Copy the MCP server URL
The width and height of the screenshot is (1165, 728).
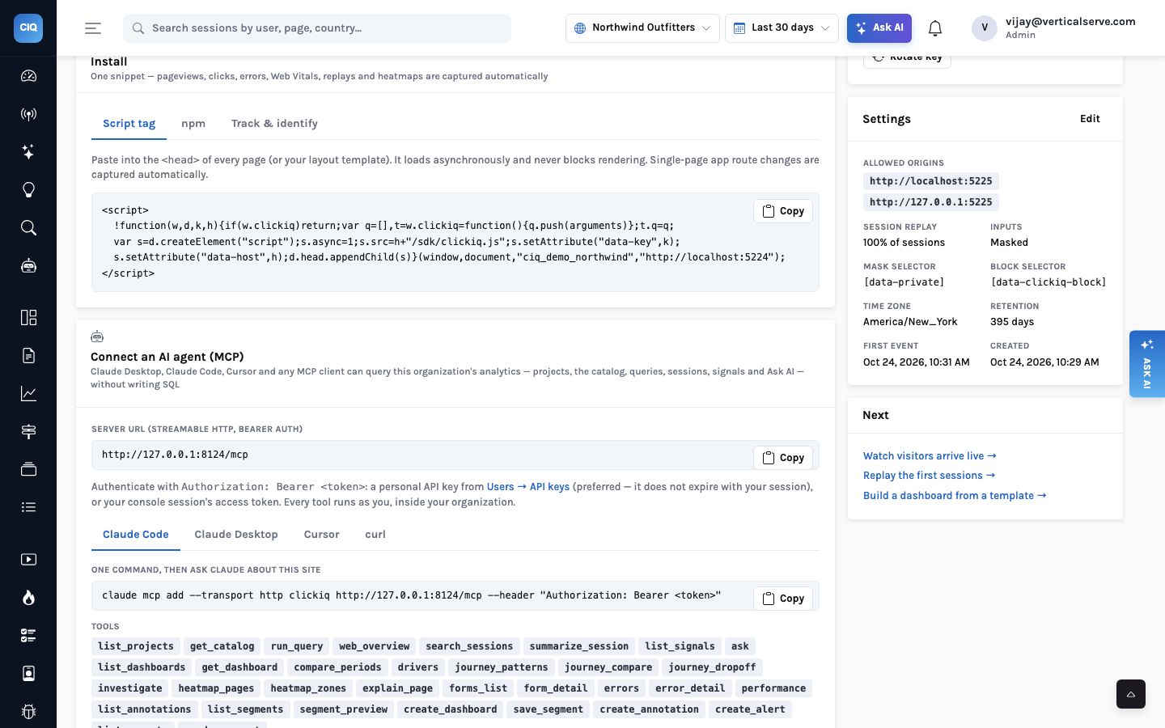coord(783,458)
